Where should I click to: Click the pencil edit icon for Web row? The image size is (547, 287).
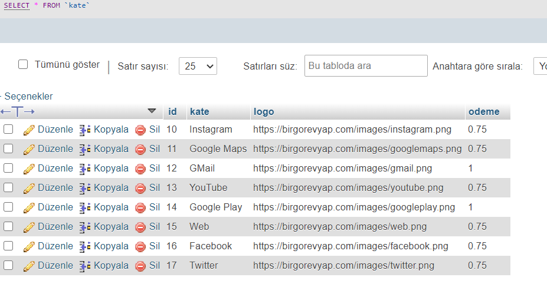coord(29,227)
